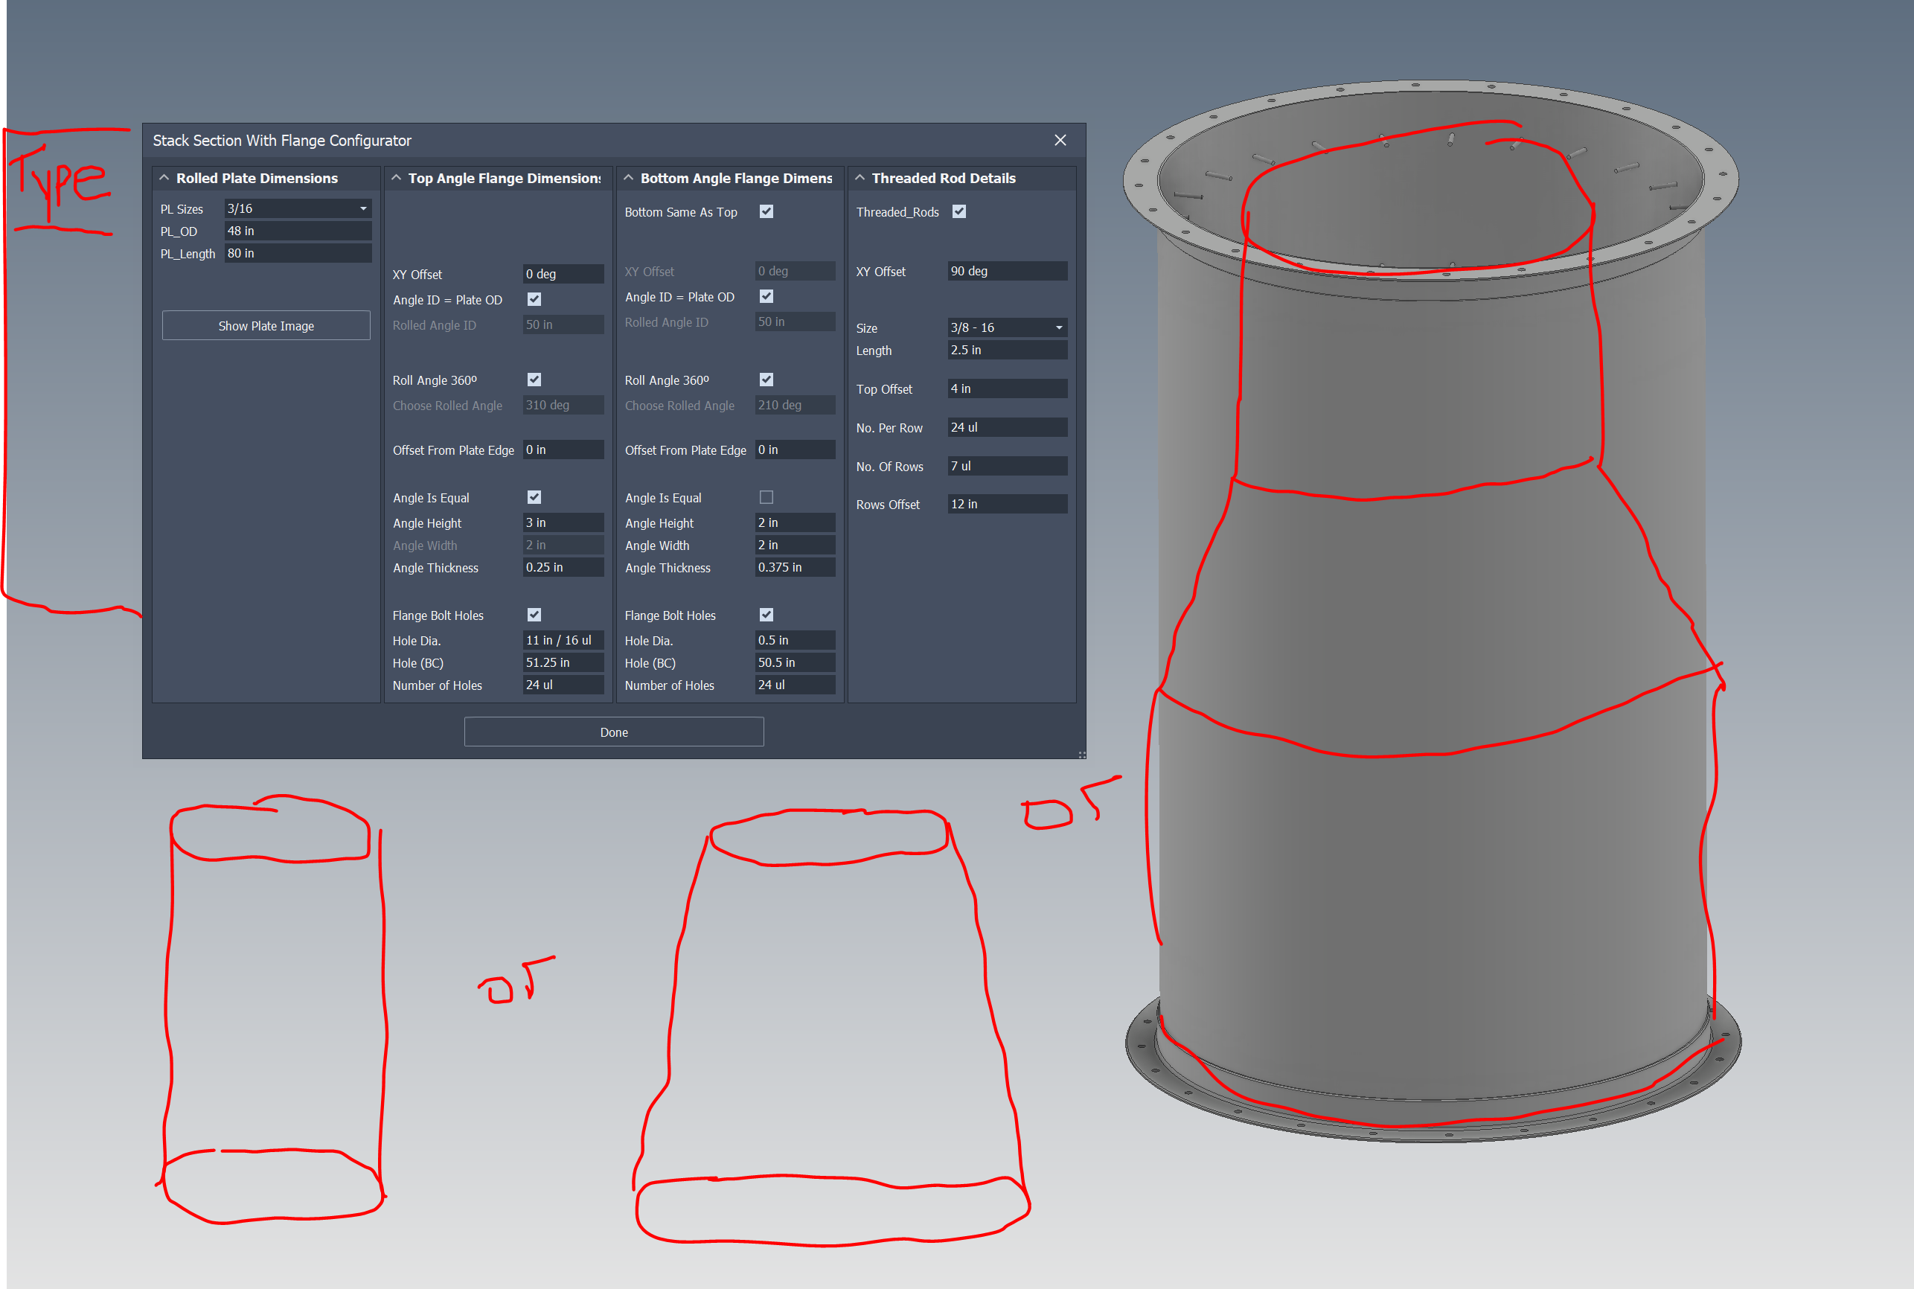Collapse the Top Angle Flange Dimensions section
Screen dimensions: 1914x1289
click(x=396, y=178)
